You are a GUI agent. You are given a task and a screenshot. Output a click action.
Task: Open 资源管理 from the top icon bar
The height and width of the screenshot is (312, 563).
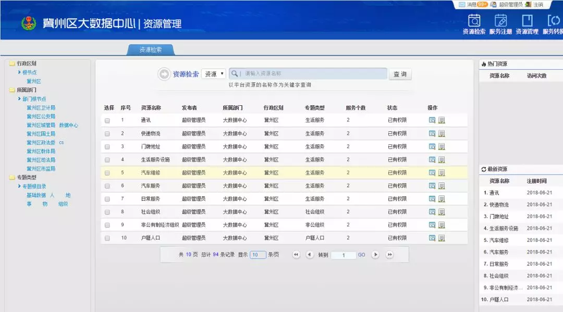coord(527,23)
